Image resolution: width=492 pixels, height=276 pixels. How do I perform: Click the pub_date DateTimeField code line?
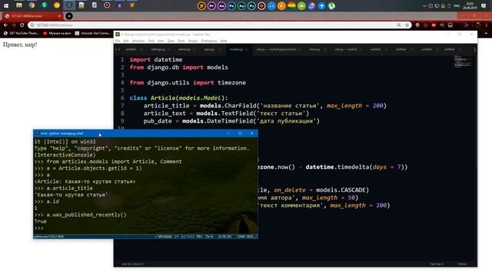(x=231, y=121)
